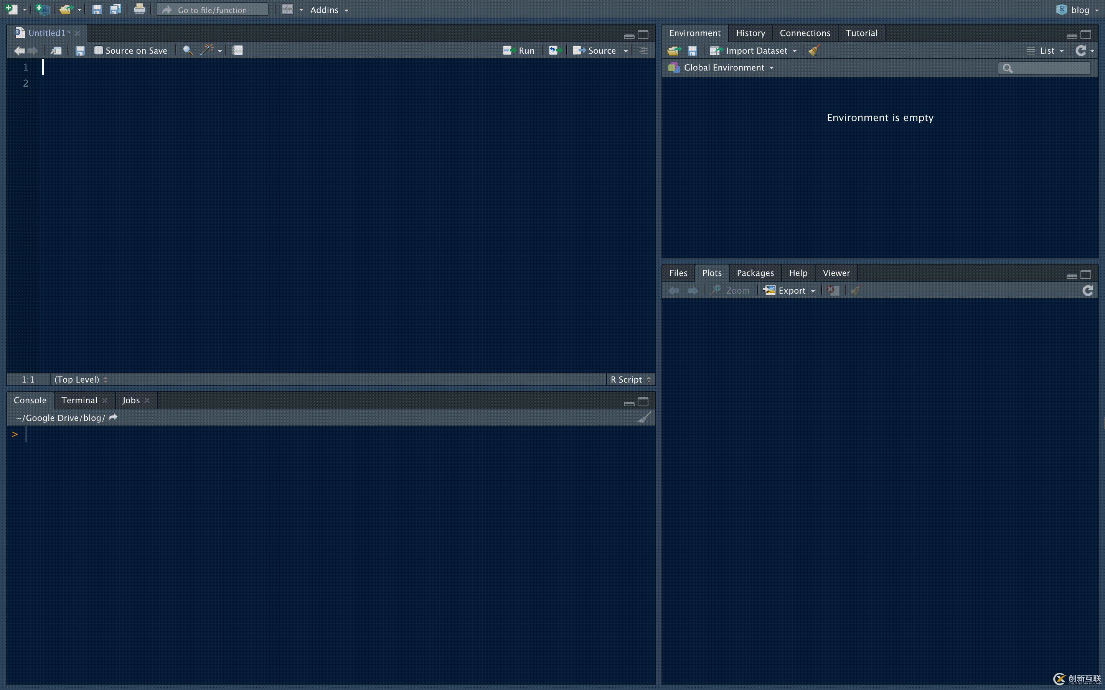Switch to the Packages tab
Viewport: 1105px width, 690px height.
[755, 273]
